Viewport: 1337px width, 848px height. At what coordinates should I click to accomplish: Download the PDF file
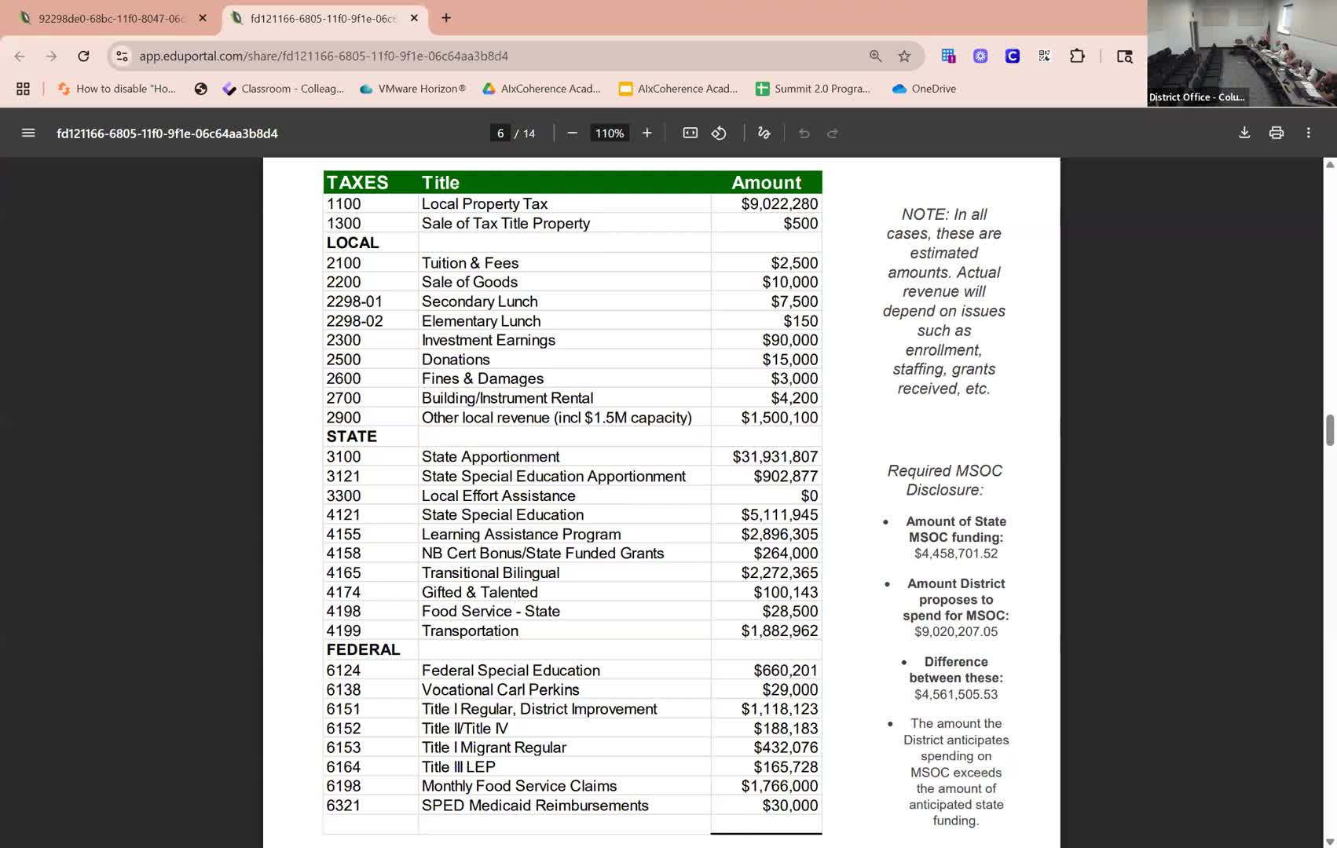(x=1244, y=133)
